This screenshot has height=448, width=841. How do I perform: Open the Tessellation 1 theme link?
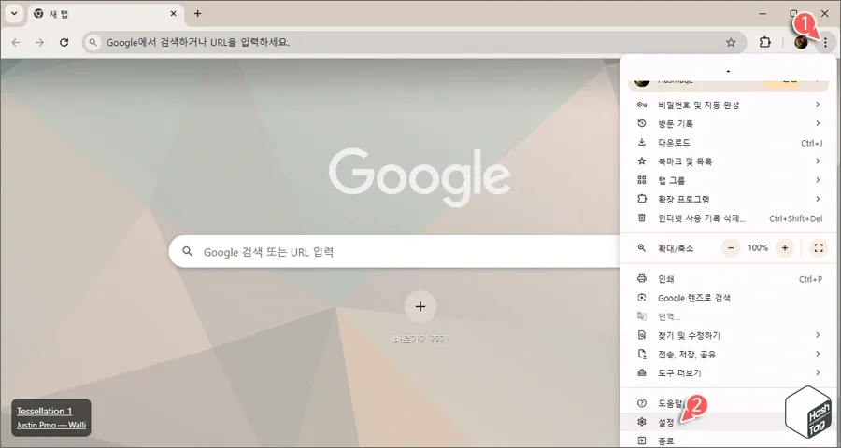click(x=45, y=411)
